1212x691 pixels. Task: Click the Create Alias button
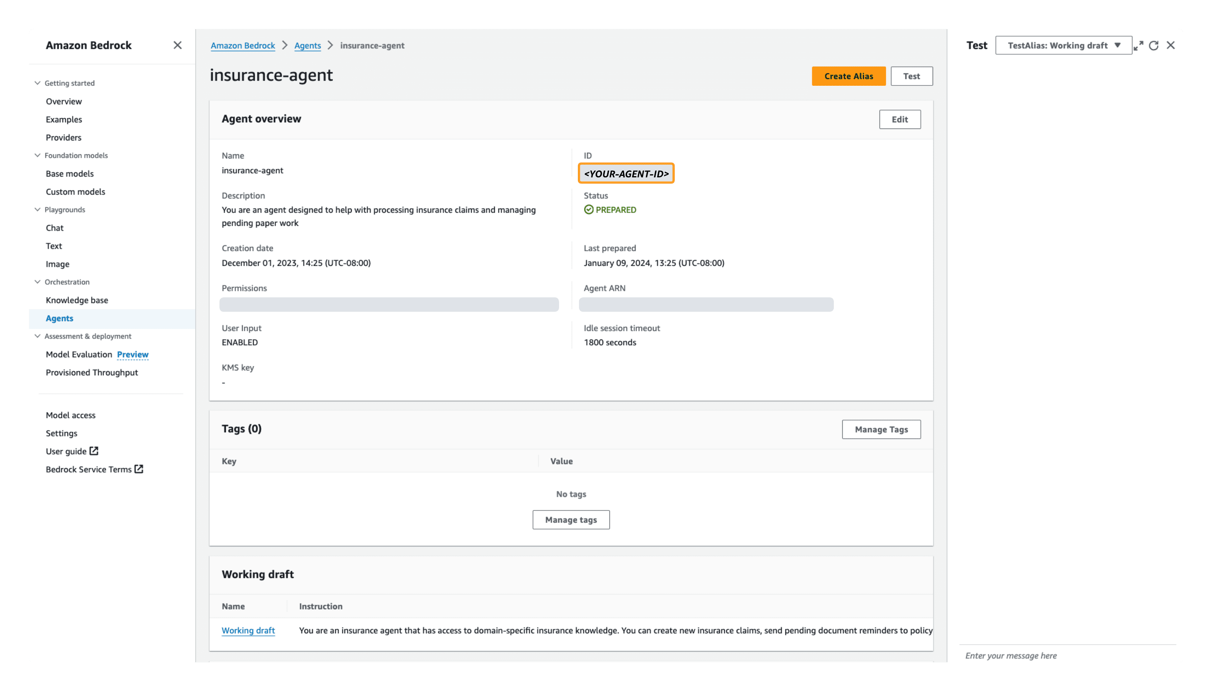pos(848,76)
